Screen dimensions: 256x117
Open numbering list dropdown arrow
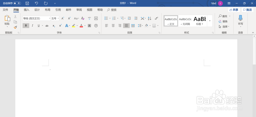pos(118,18)
